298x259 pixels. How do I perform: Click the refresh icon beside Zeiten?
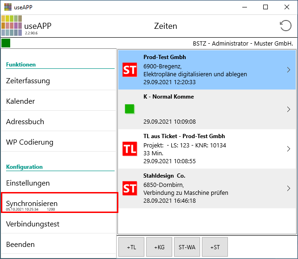coord(285,26)
